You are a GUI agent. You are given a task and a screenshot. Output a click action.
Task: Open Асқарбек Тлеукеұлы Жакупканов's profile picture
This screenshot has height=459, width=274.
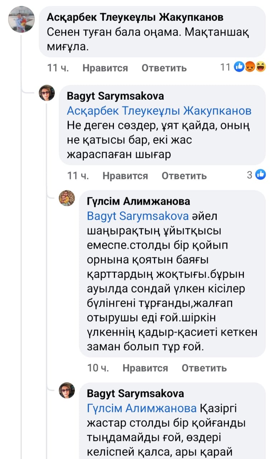pyautogui.click(x=21, y=19)
